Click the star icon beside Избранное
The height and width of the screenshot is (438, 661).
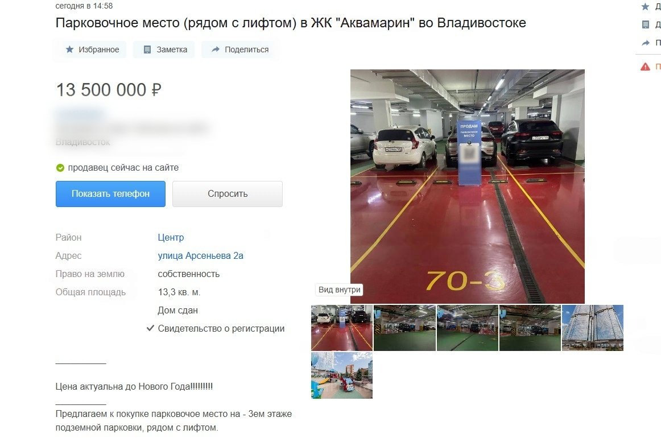tap(69, 49)
